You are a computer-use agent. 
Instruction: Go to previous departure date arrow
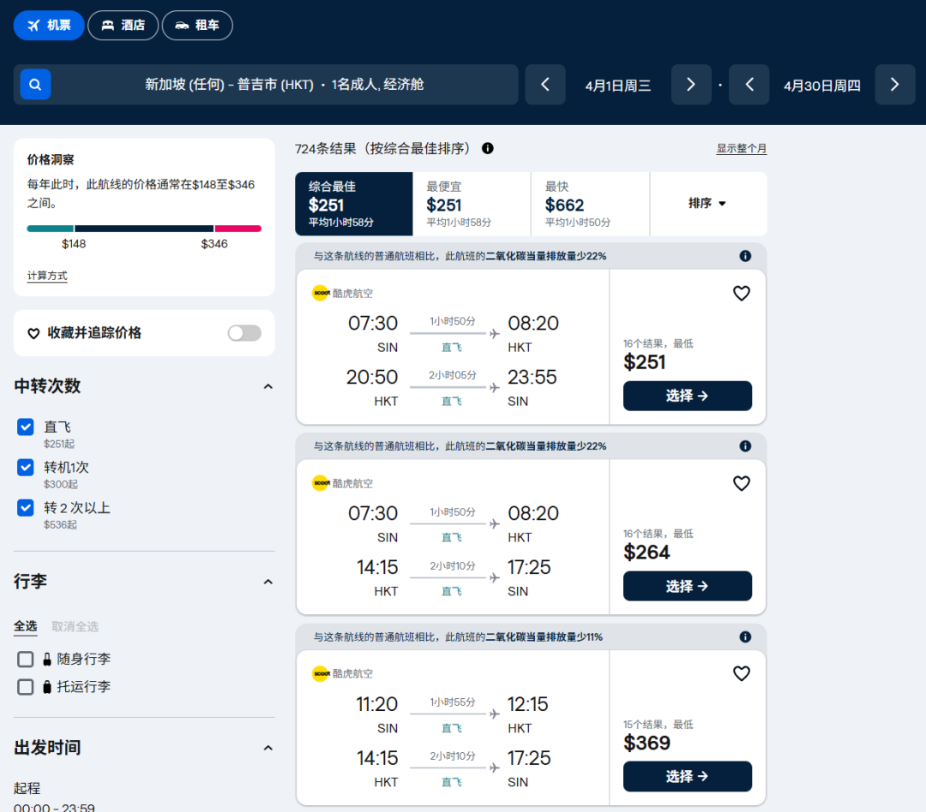pyautogui.click(x=545, y=85)
